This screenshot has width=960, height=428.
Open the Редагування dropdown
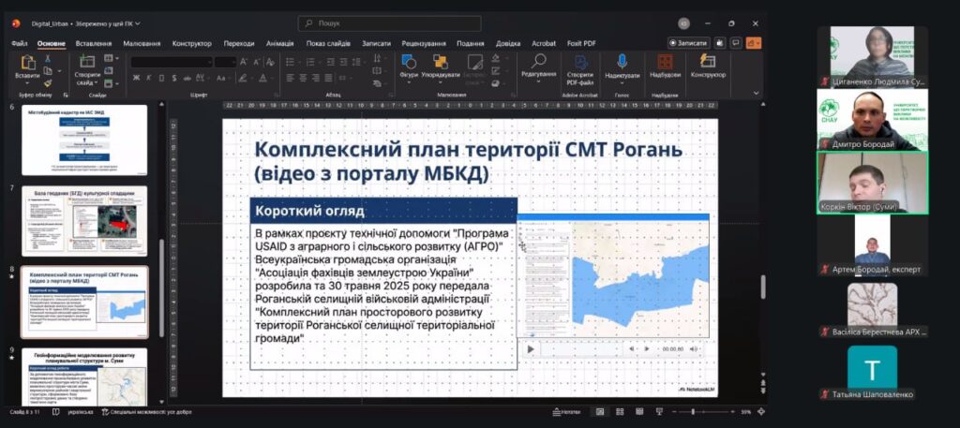coord(538,66)
